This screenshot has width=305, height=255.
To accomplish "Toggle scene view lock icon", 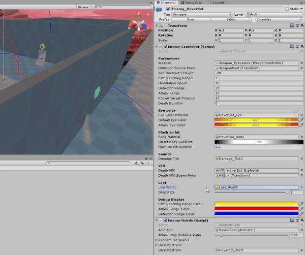I will pos(148,14).
